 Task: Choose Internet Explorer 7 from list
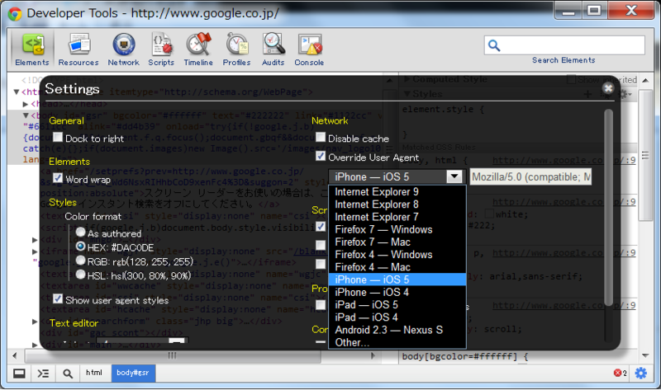coord(397,217)
